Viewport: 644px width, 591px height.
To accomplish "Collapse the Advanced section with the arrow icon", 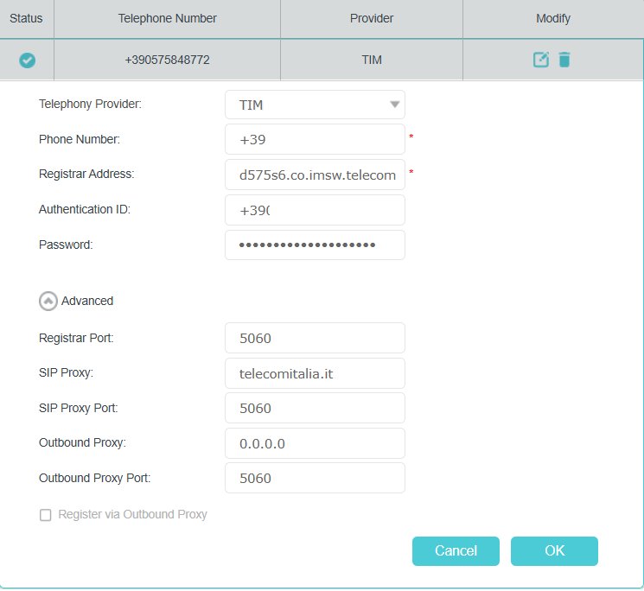I will point(48,301).
